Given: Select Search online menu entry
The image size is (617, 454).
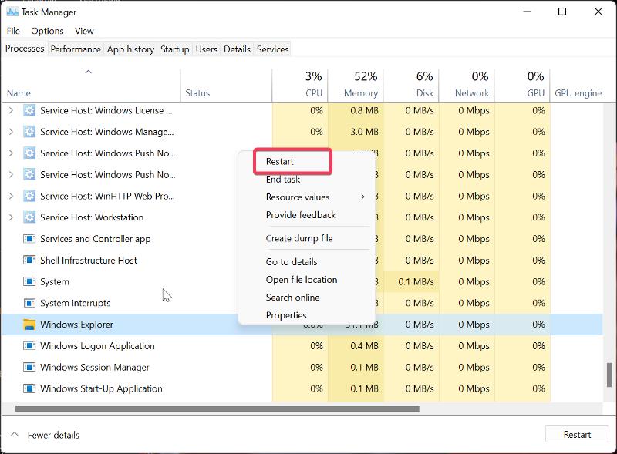Looking at the screenshot, I should tap(292, 298).
